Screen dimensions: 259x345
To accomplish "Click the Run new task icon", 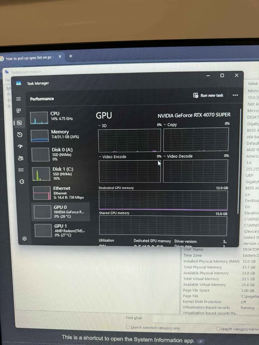I will coord(196,95).
